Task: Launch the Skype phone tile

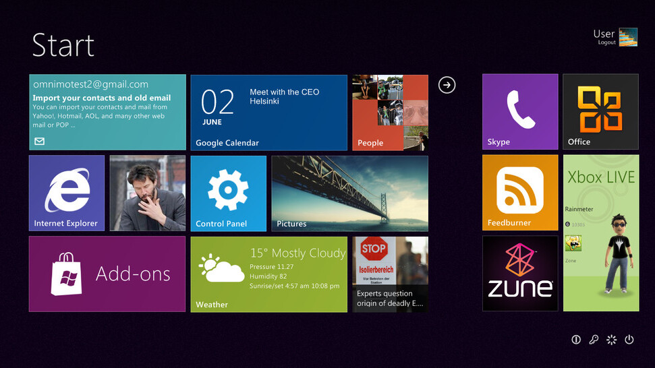Action: (x=520, y=112)
